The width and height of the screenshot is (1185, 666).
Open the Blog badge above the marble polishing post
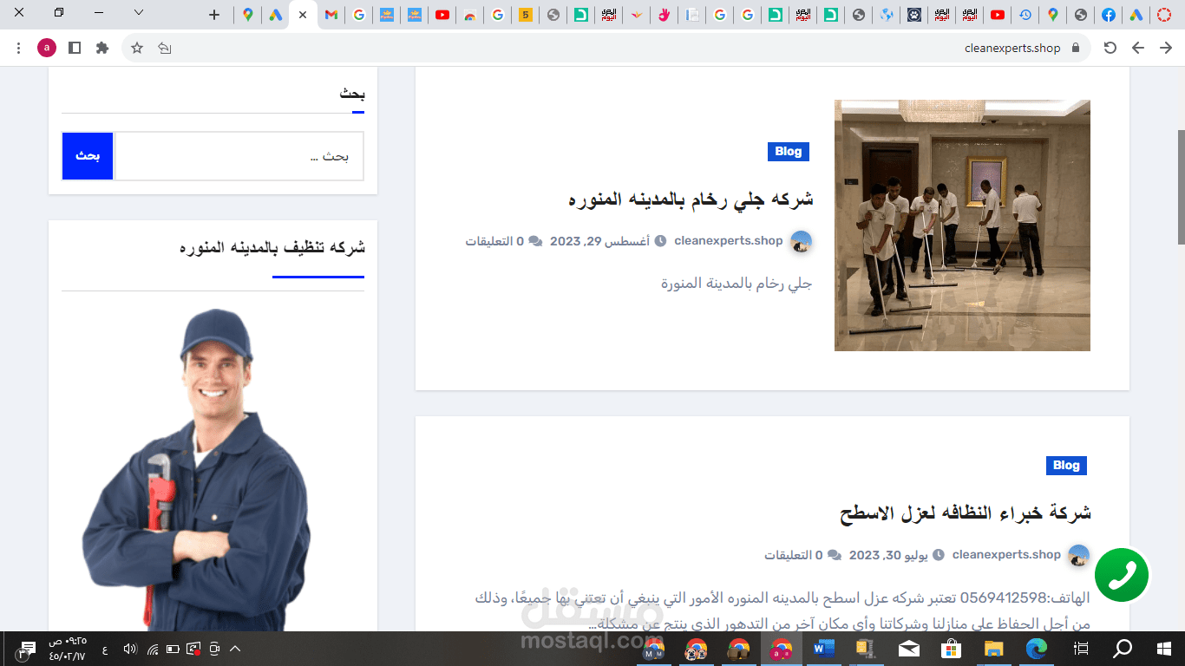click(x=788, y=152)
